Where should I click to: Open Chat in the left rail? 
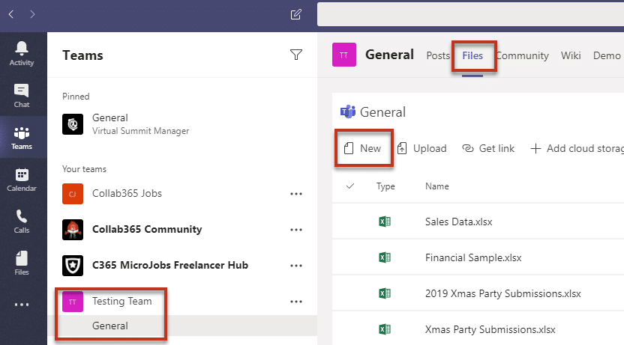coord(22,95)
